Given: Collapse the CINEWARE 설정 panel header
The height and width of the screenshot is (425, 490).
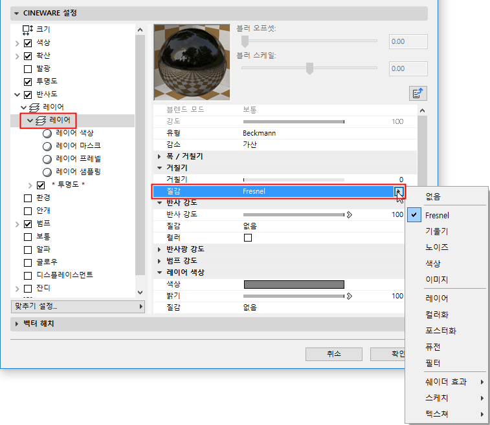Looking at the screenshot, I should [x=17, y=14].
